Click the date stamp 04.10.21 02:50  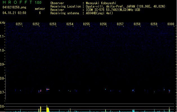(x=14, y=13)
